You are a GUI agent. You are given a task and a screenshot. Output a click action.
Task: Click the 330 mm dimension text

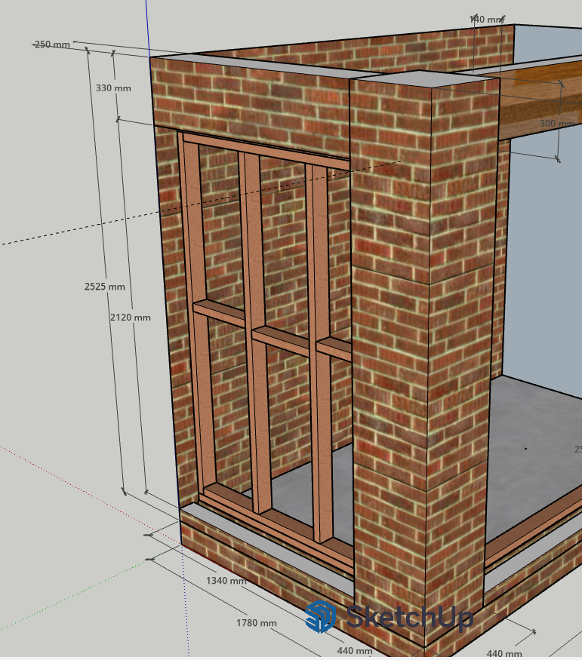pyautogui.click(x=113, y=88)
